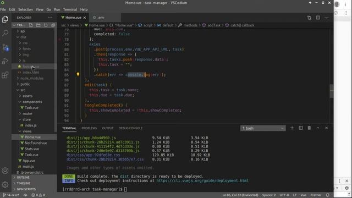
Task: Collapse all folders in explorer
Action: click(53, 25)
